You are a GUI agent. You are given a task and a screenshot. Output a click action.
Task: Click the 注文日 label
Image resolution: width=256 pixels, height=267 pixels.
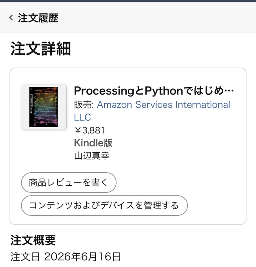coord(25,257)
